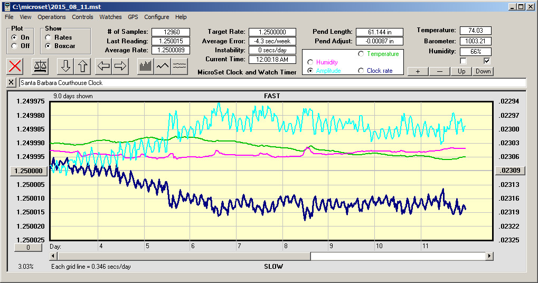
Task: Click the 0 button below left axis
Action: pos(28,247)
